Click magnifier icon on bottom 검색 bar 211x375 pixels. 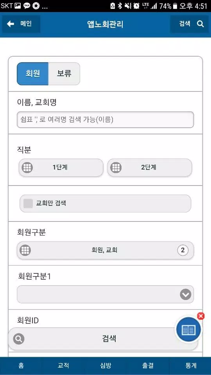click(x=19, y=339)
